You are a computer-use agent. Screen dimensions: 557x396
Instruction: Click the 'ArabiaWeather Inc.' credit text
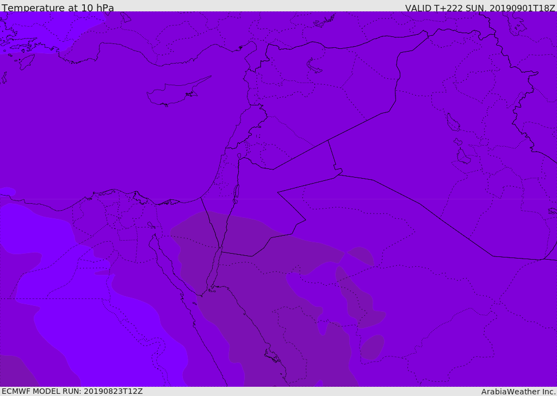[518, 392]
